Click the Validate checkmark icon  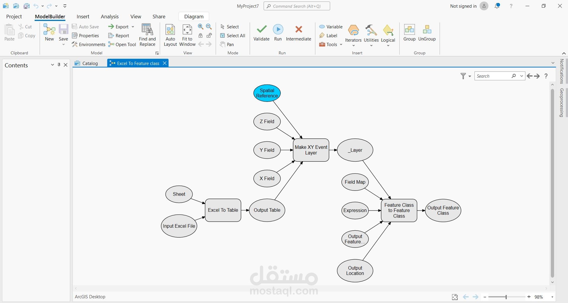point(262,29)
